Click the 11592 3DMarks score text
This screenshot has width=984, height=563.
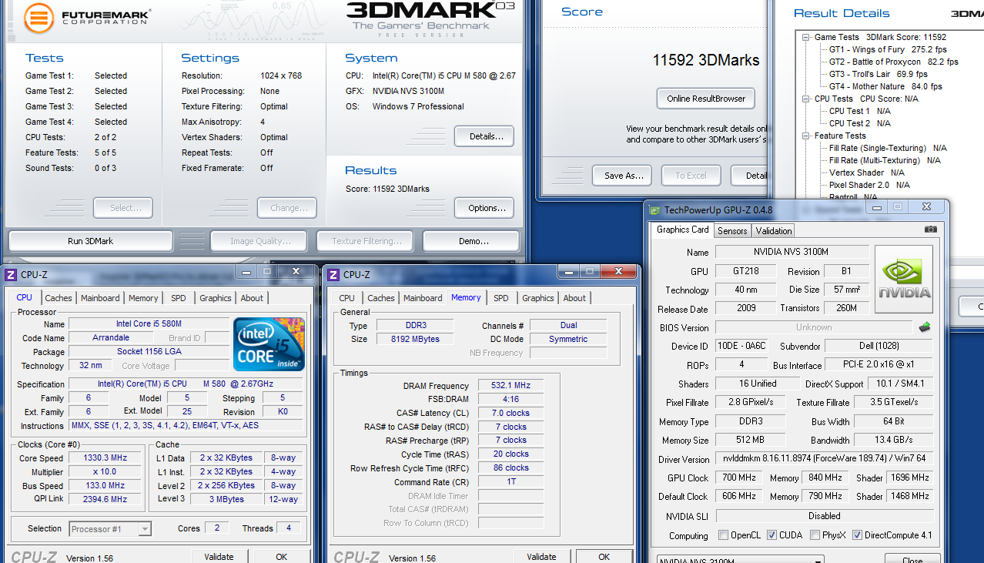[706, 60]
